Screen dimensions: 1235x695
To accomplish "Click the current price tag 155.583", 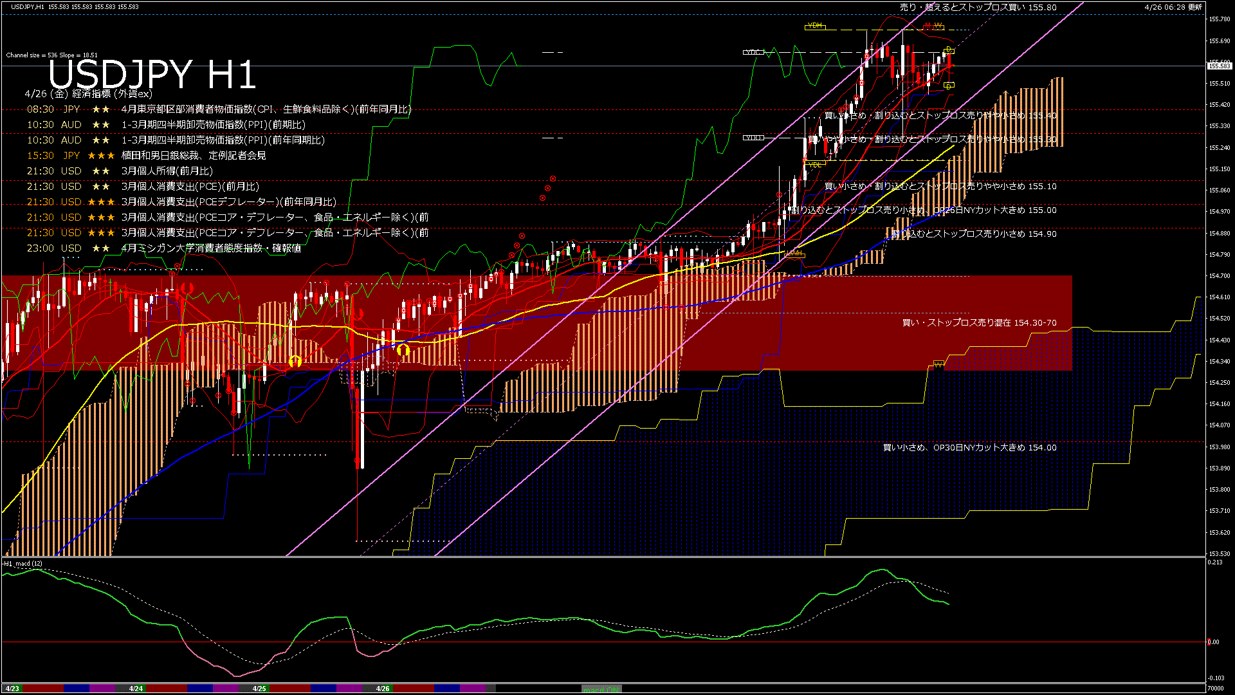I will click(x=1219, y=66).
